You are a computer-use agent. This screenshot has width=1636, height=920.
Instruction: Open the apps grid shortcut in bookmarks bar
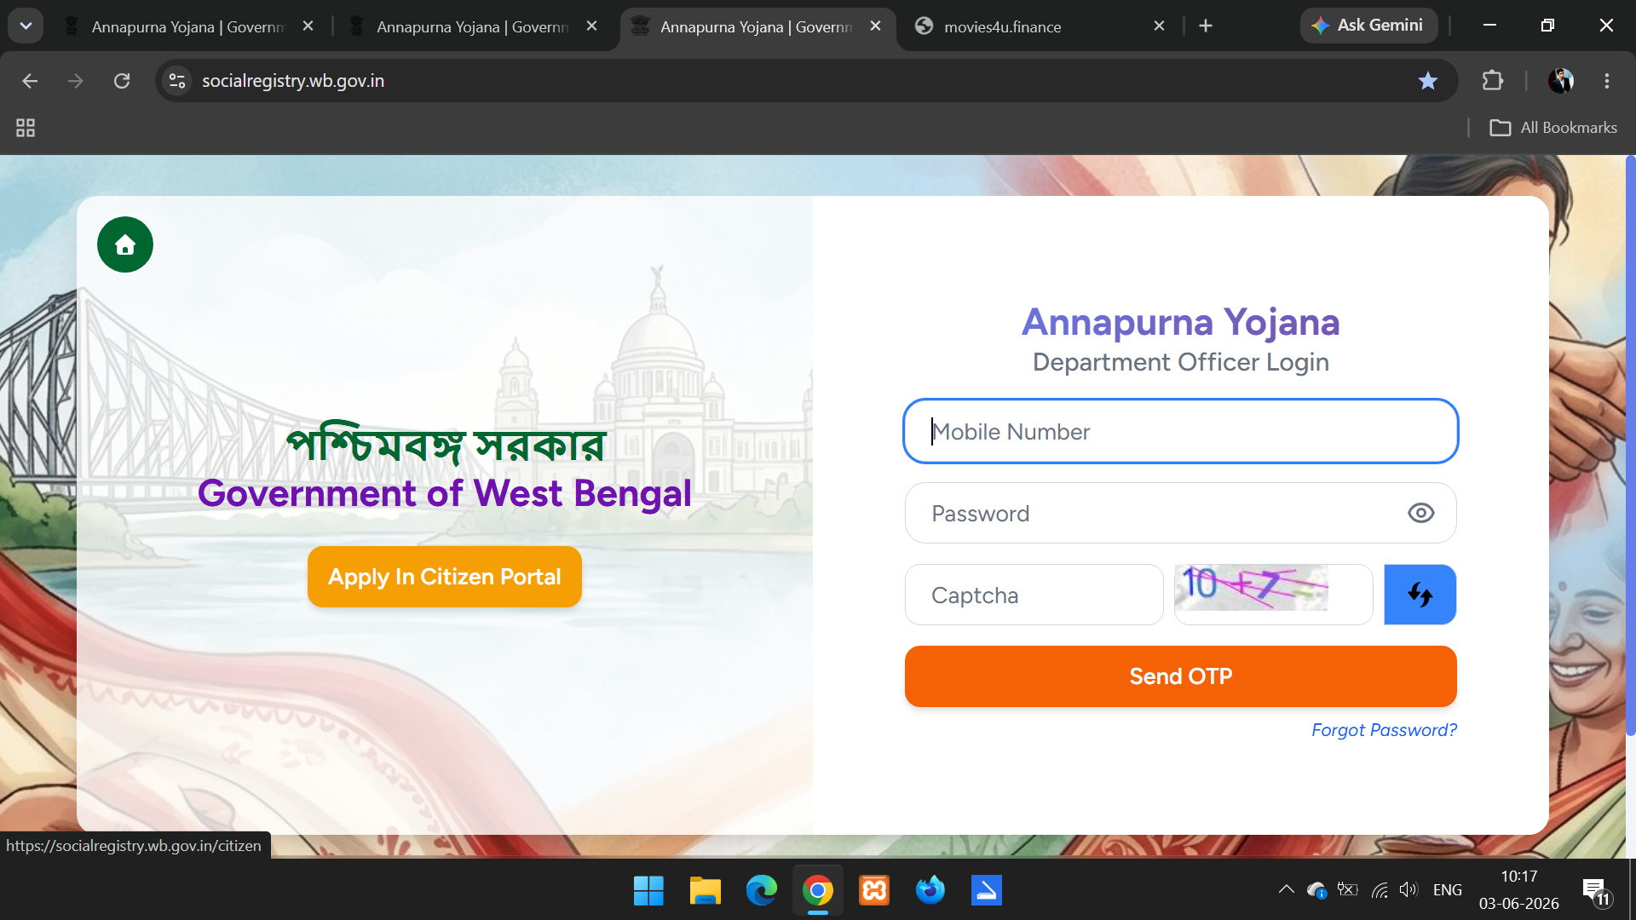[26, 128]
